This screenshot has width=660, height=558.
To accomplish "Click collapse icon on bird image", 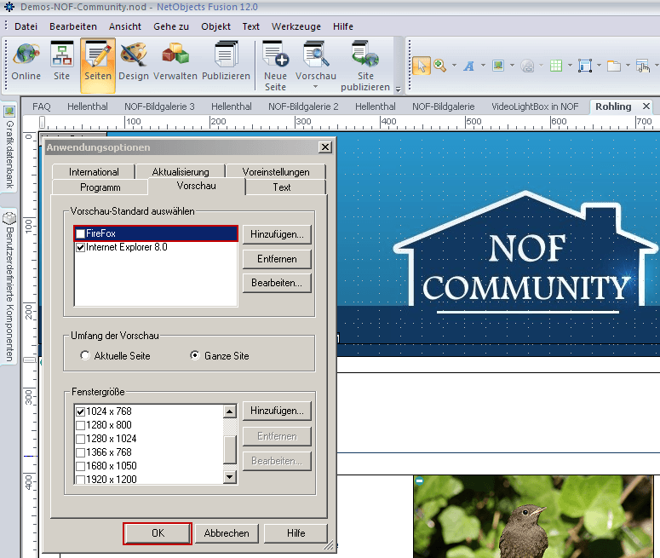I will point(419,480).
